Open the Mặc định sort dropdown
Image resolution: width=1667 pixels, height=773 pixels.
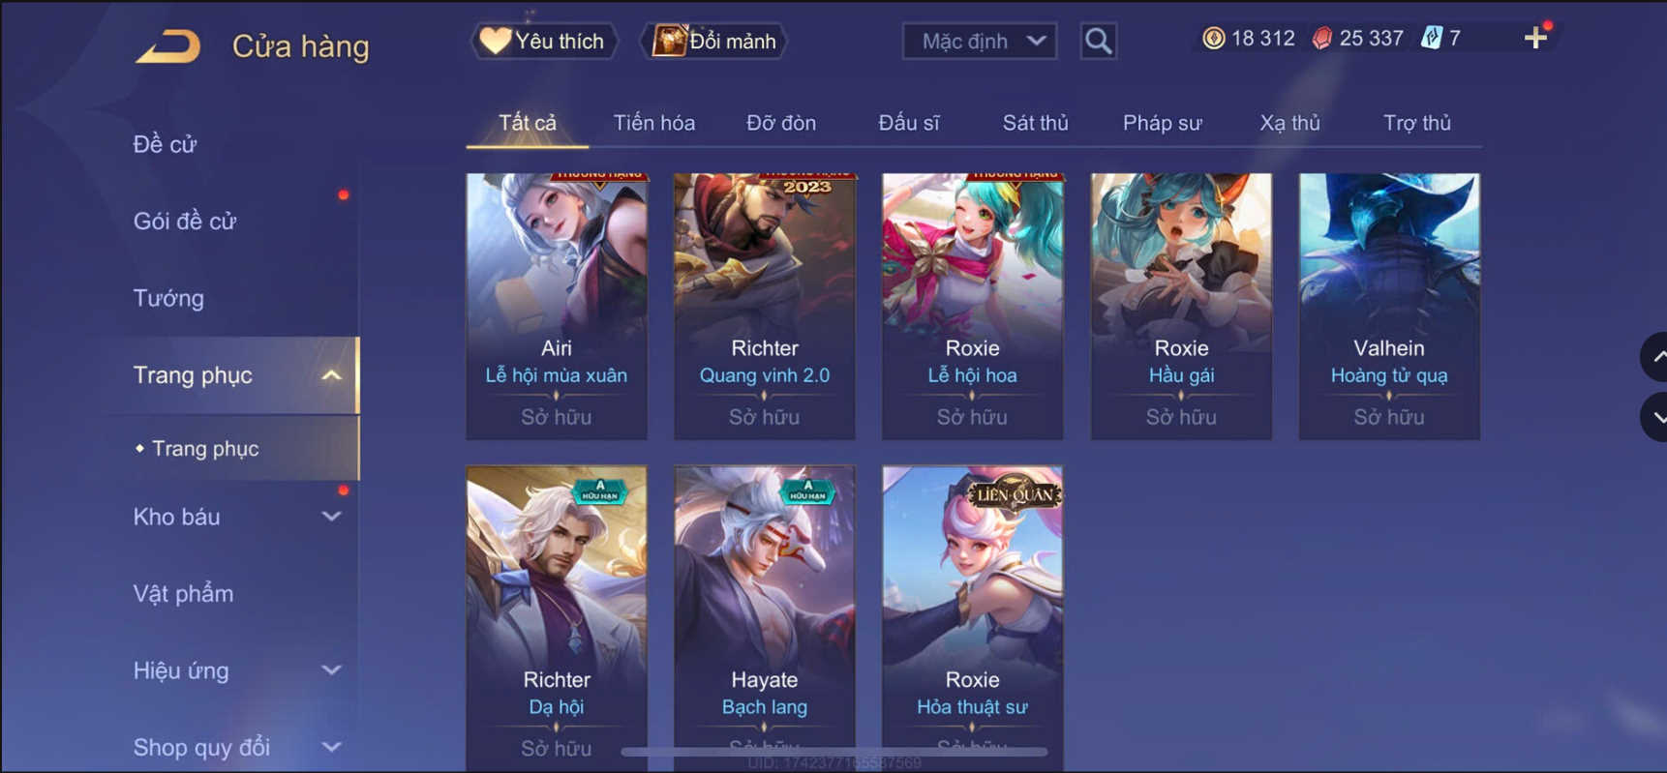point(980,42)
